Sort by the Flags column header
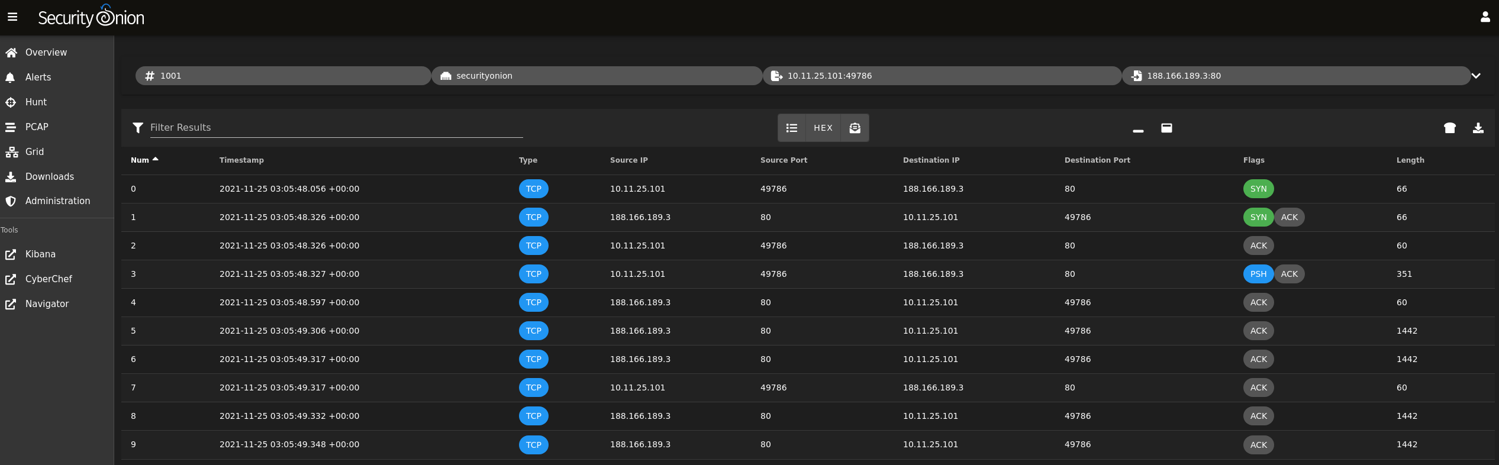 click(1254, 160)
